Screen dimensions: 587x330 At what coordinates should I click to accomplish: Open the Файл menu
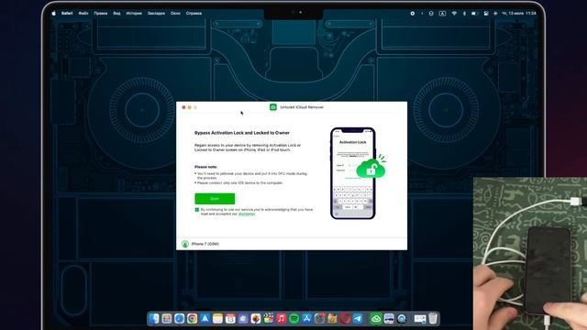tap(83, 13)
